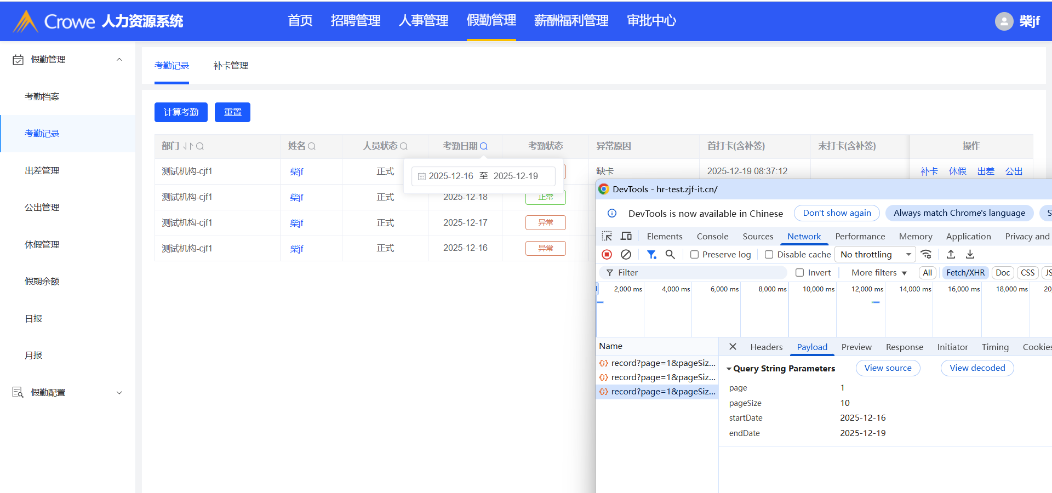Check the Disable cache option
The height and width of the screenshot is (493, 1052).
click(x=769, y=255)
